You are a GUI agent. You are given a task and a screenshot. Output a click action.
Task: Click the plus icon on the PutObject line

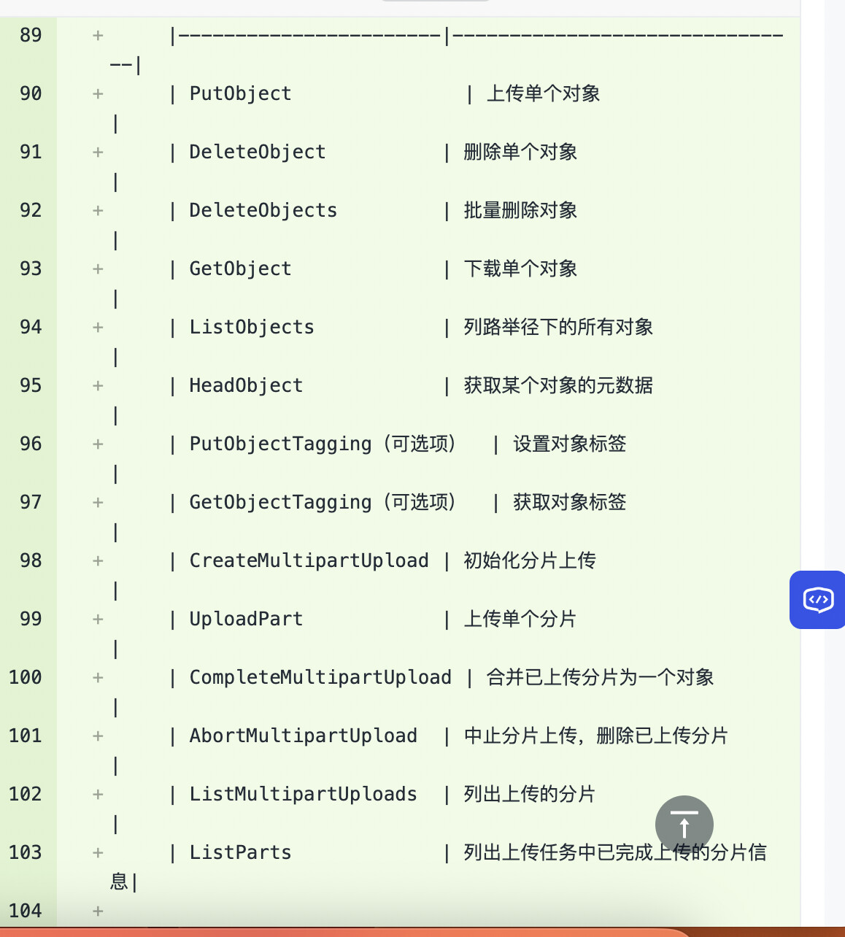pyautogui.click(x=97, y=93)
